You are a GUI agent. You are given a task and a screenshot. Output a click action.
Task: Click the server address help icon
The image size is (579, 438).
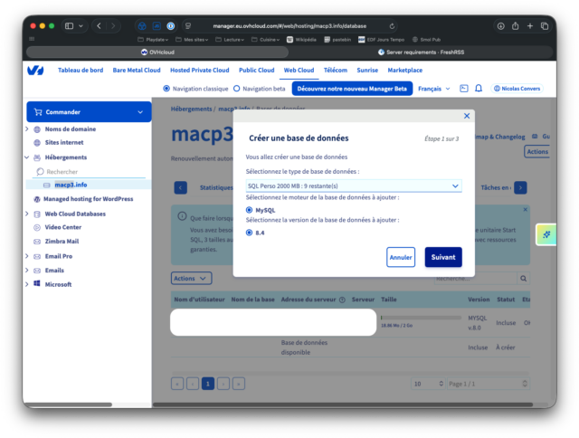(342, 300)
